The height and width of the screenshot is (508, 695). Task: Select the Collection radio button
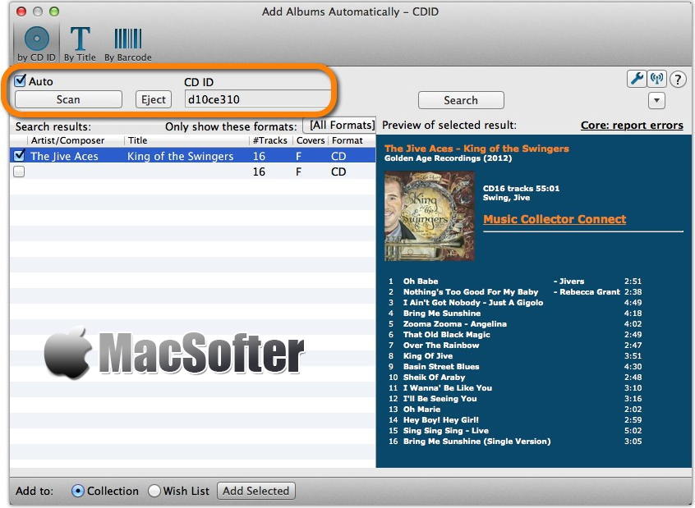click(x=77, y=491)
